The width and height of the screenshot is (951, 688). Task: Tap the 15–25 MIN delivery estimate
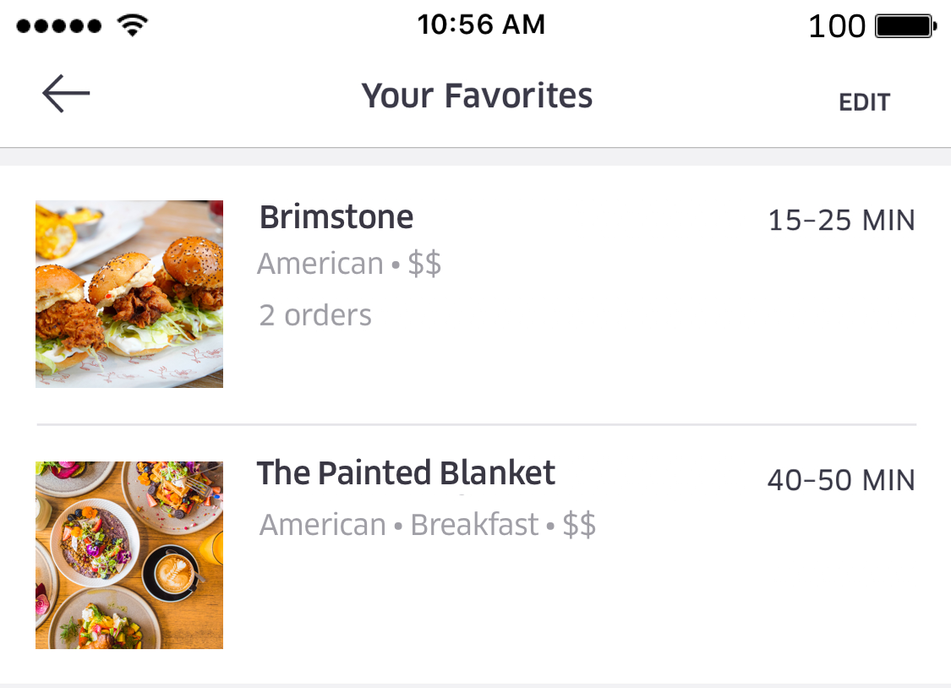(x=841, y=220)
